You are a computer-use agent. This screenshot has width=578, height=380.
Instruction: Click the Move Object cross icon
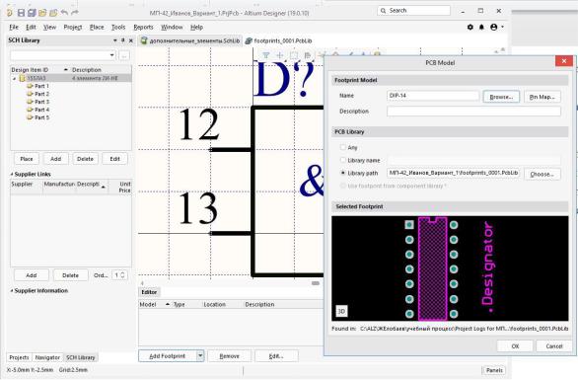coord(280,55)
